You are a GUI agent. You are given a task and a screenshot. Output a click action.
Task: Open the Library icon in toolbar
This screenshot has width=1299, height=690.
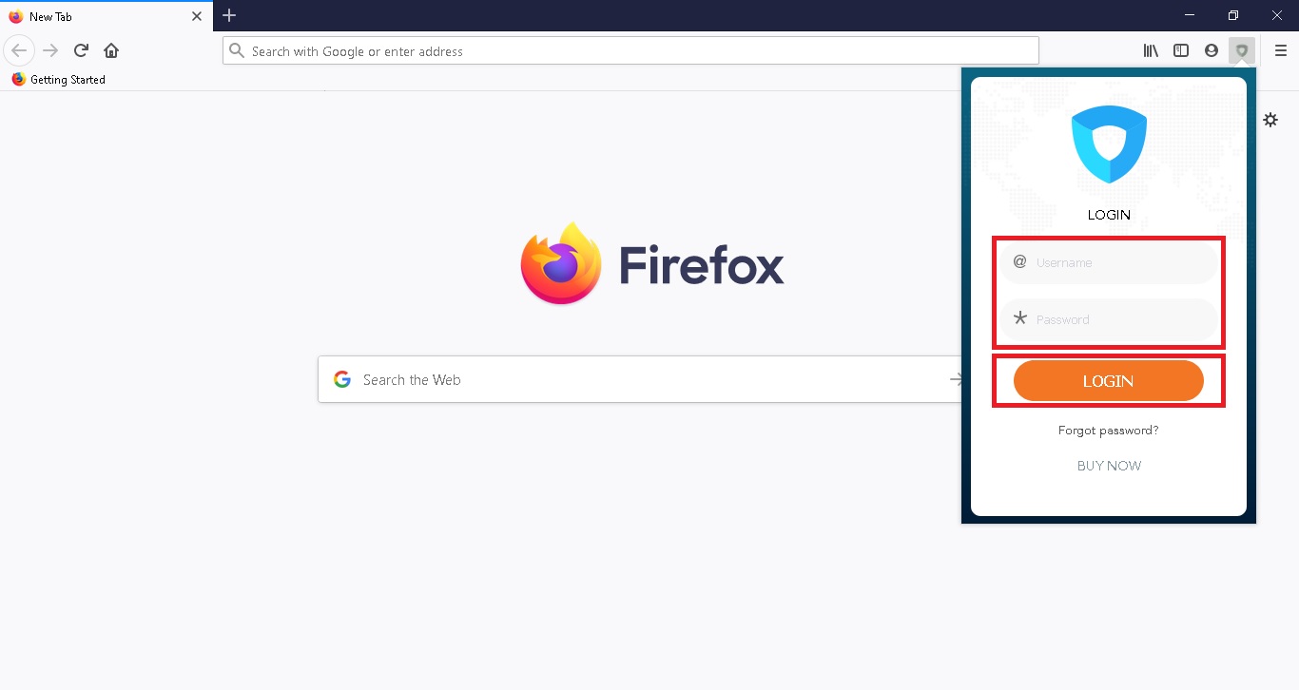pos(1151,50)
